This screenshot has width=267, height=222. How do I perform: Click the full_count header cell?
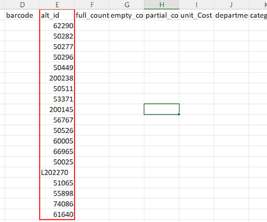click(92, 15)
